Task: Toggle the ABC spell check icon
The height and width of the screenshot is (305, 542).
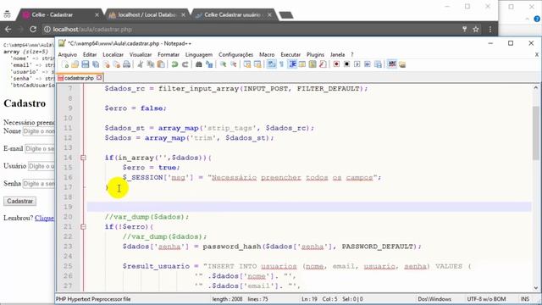Action: point(392,64)
